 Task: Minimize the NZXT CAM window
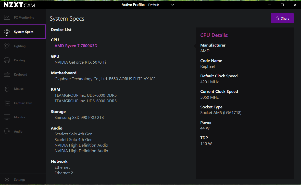pos(270,5)
